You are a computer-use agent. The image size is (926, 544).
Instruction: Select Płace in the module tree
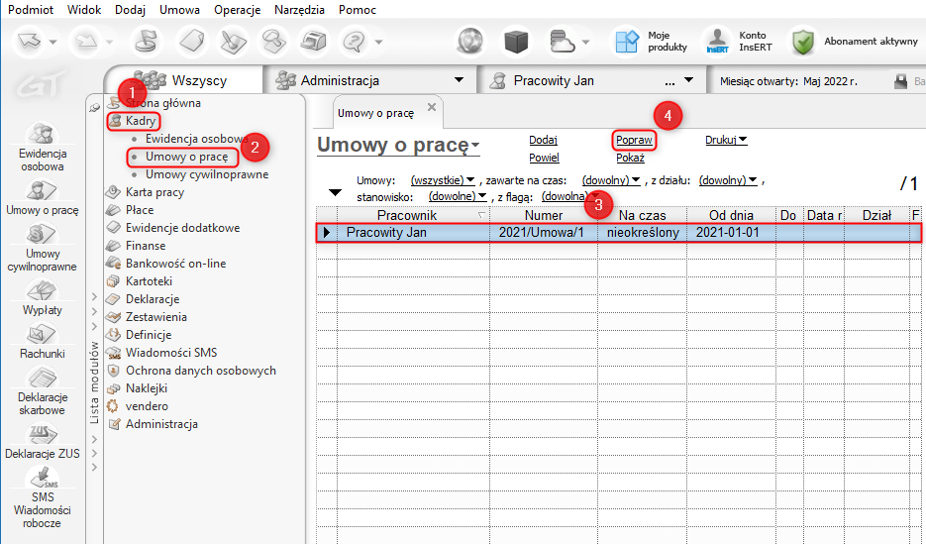(x=140, y=210)
